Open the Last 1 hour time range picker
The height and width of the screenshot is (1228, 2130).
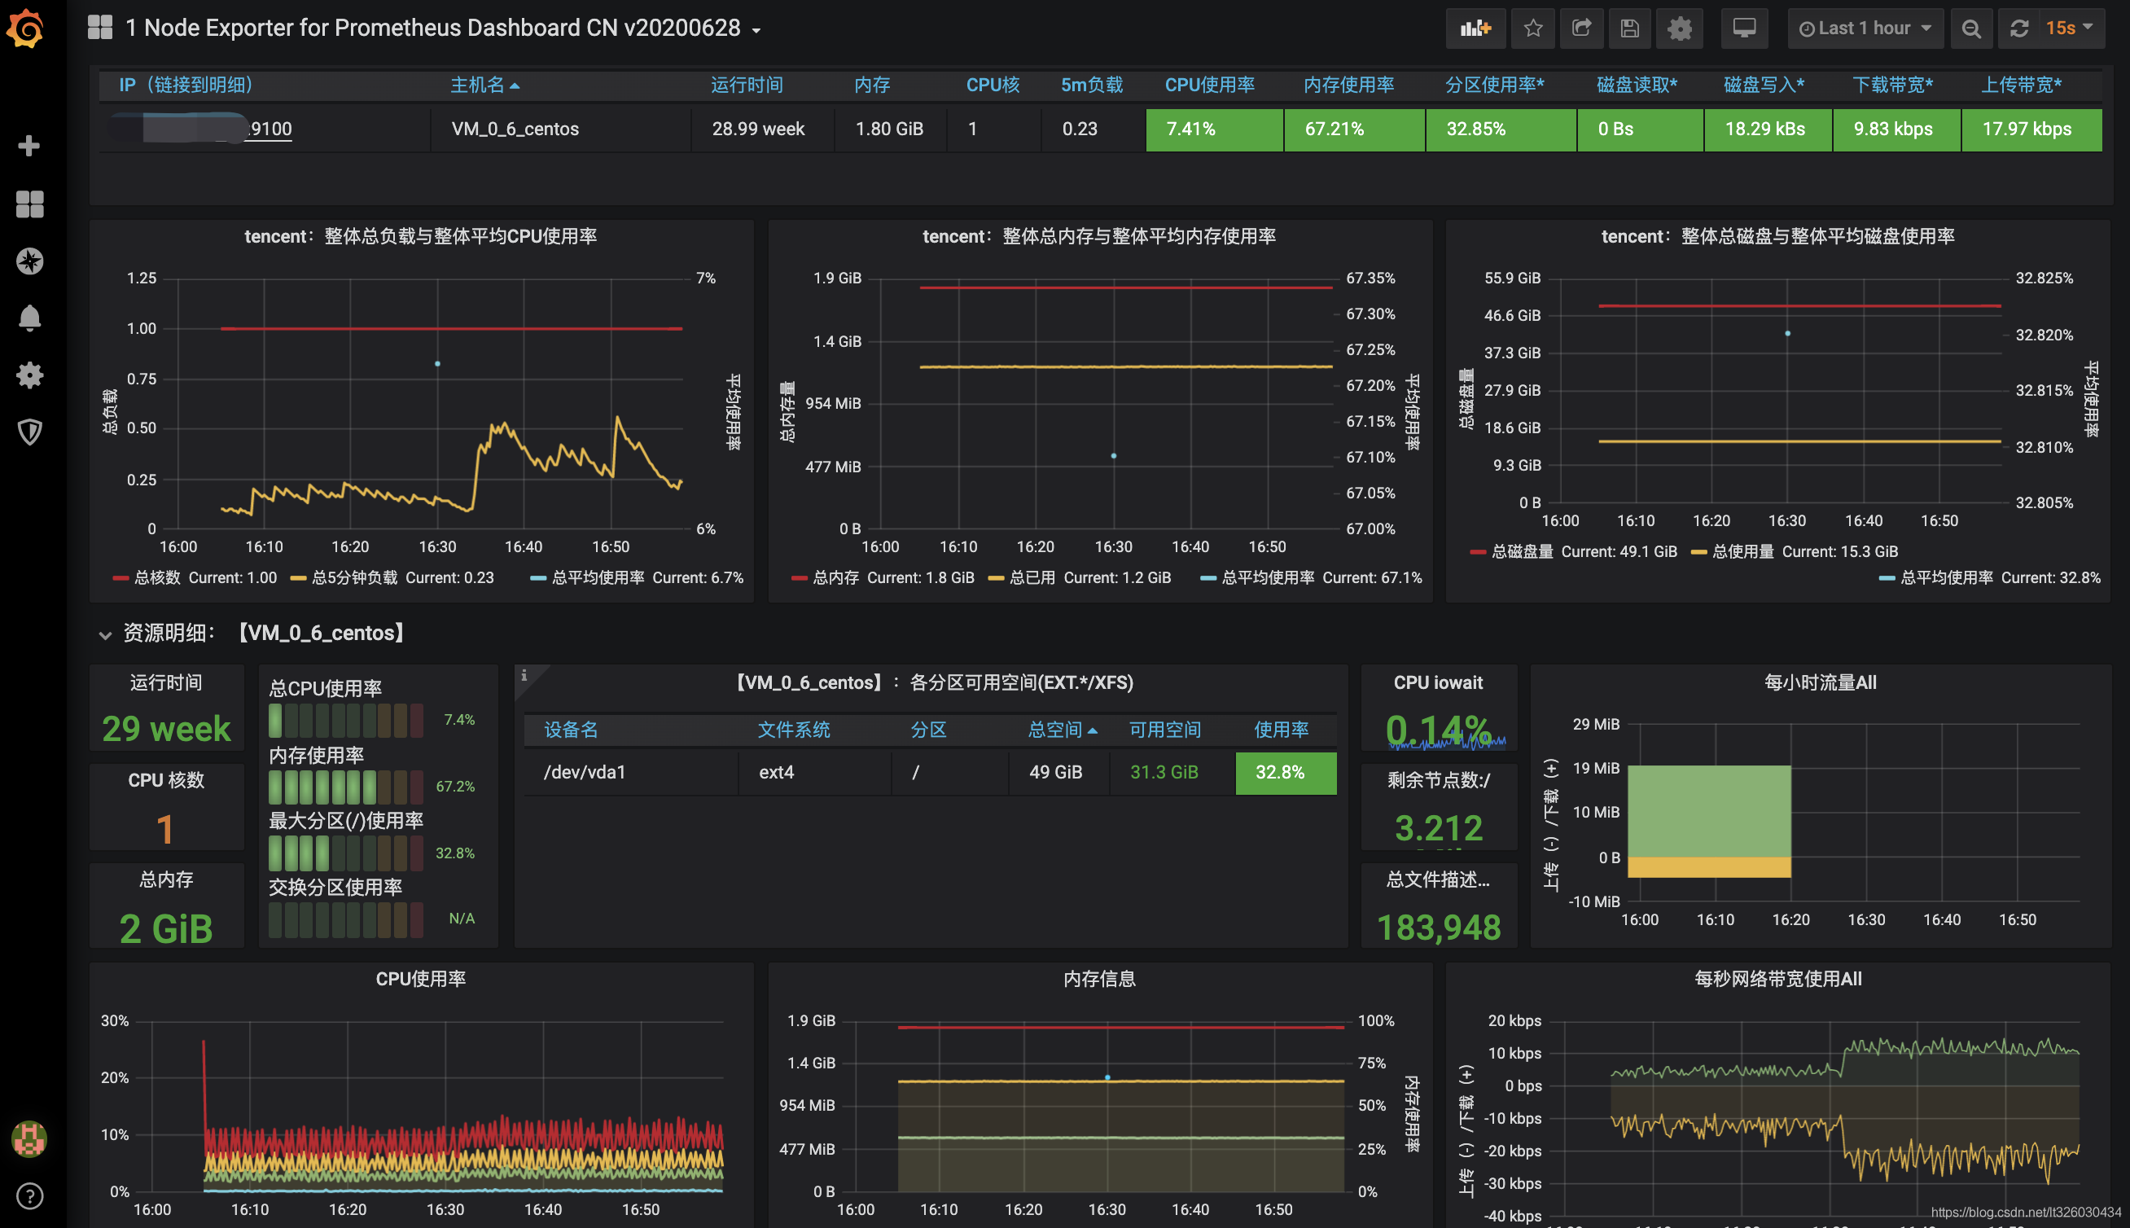coord(1865,28)
